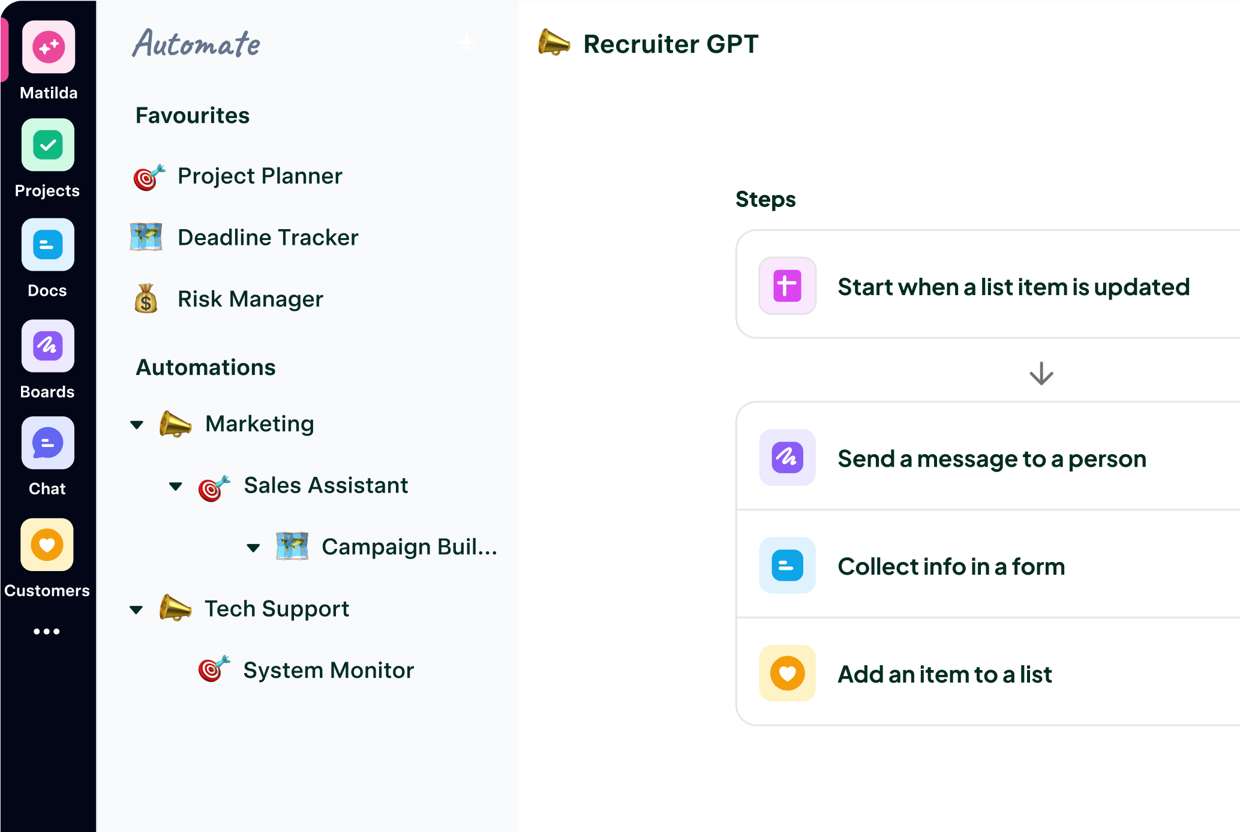Viewport: 1240px width, 832px height.
Task: Select System Monitor automation
Action: coord(328,670)
